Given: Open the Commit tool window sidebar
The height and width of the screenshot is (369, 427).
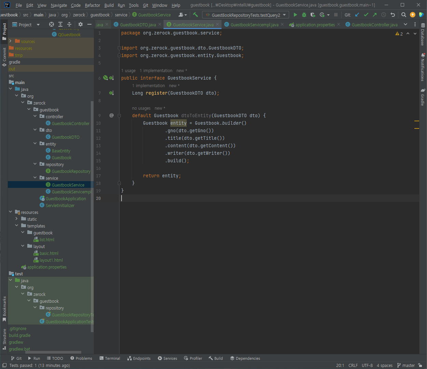Looking at the screenshot, I should point(4,57).
